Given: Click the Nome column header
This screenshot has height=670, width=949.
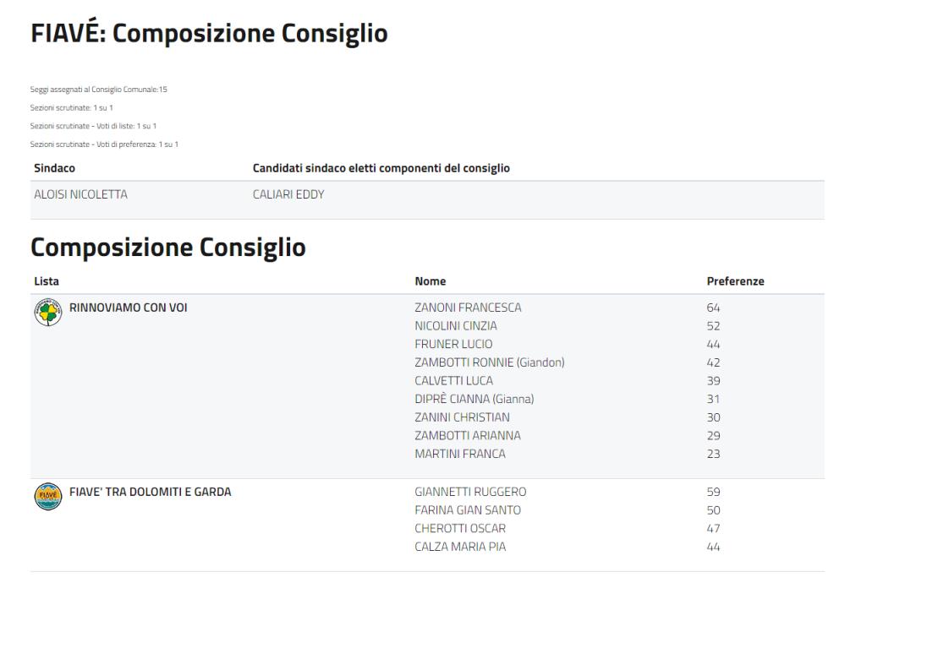Looking at the screenshot, I should (x=430, y=281).
